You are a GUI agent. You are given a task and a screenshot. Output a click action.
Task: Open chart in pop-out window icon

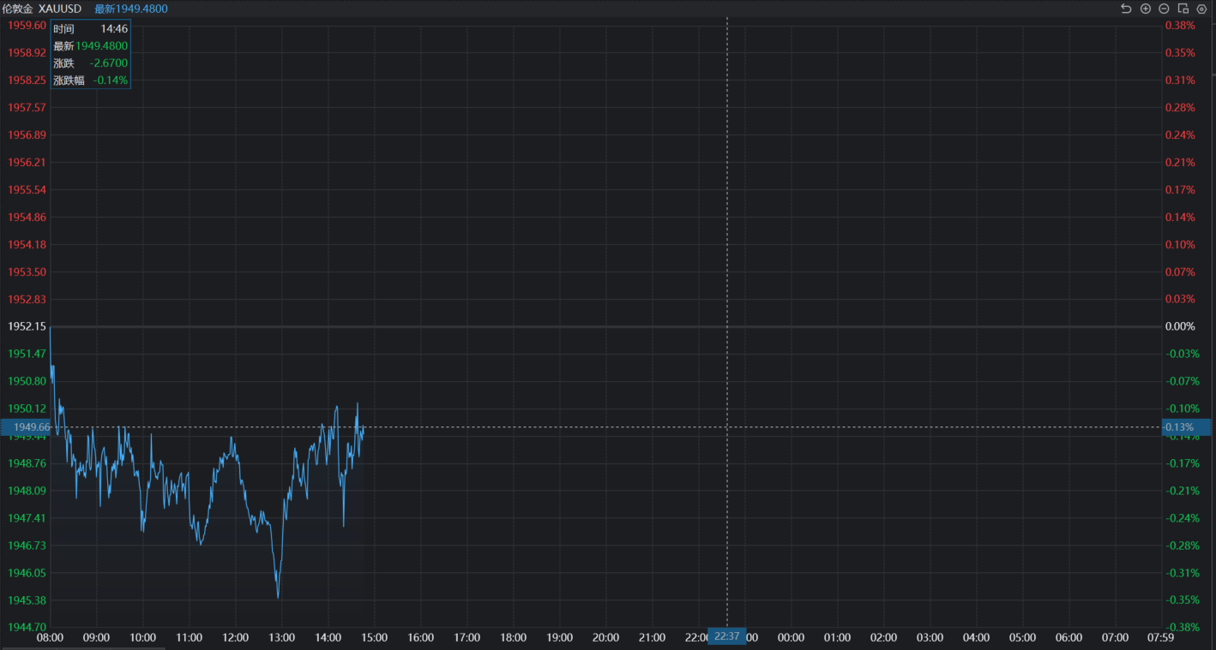pos(1183,9)
